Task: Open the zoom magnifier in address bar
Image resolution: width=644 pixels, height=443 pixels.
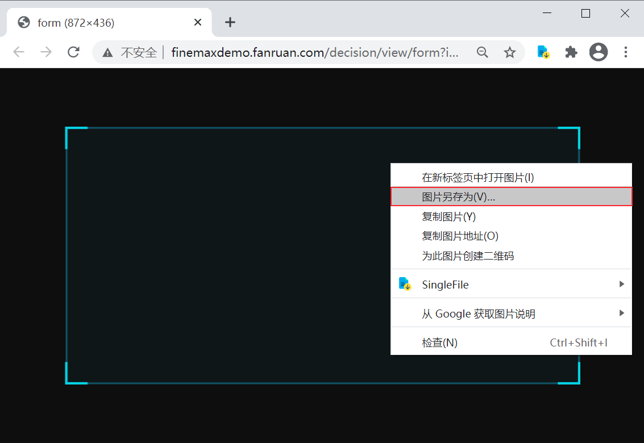Action: [482, 52]
